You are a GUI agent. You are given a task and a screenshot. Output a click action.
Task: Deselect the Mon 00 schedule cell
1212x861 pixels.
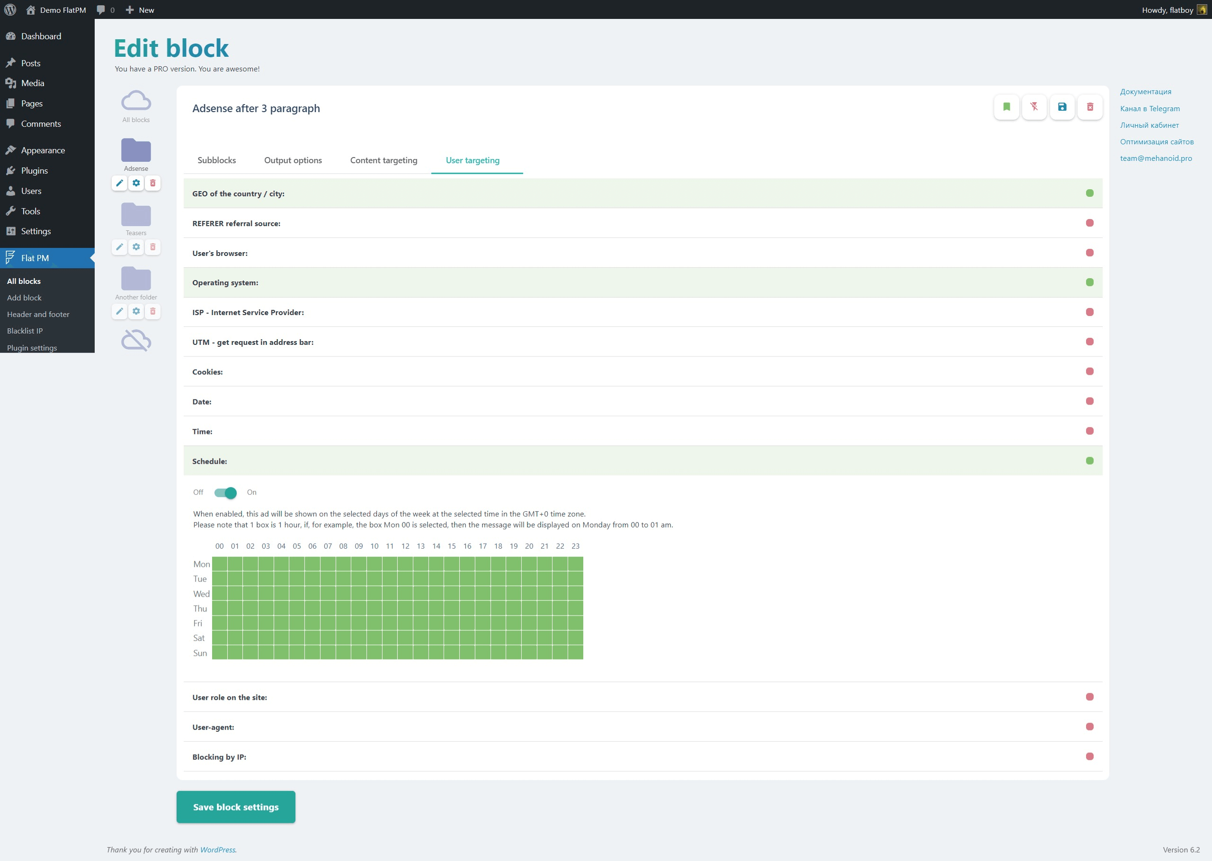220,563
